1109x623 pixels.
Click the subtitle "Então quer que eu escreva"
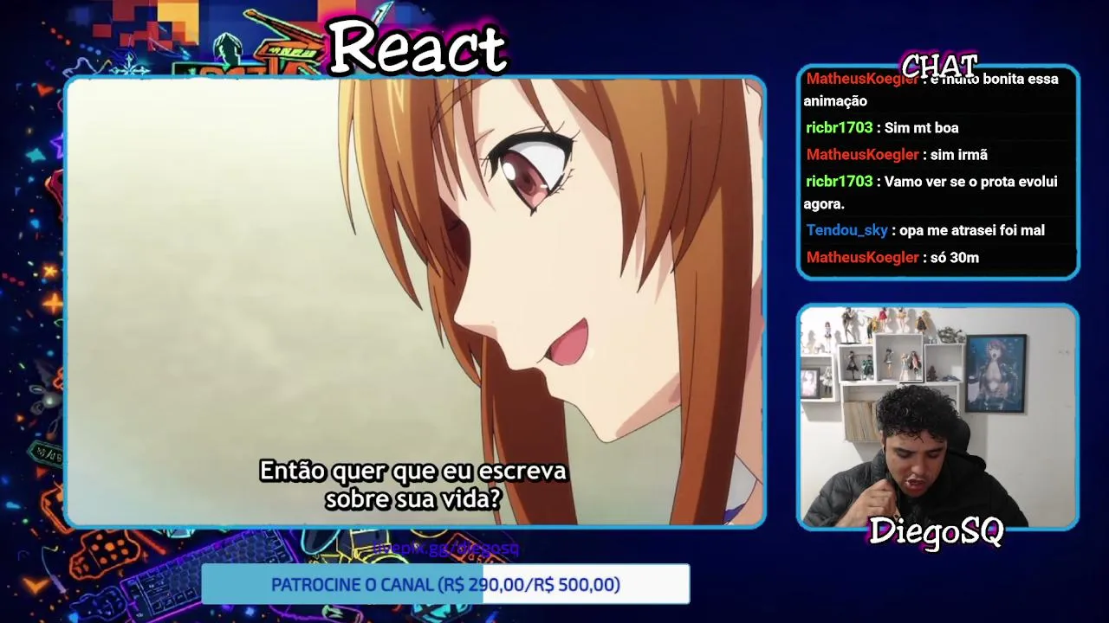click(x=413, y=471)
